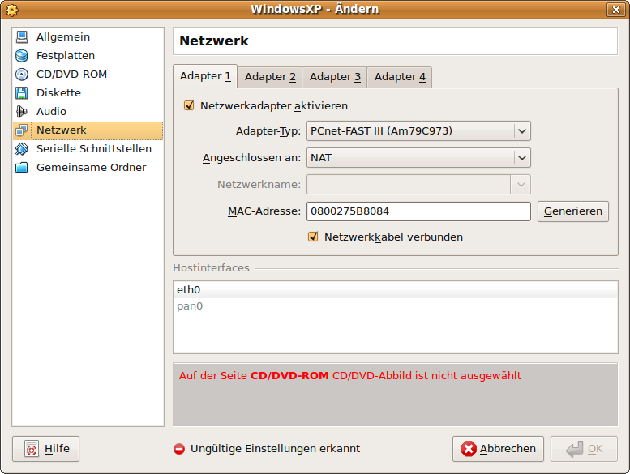
Task: Click the Netzwerk page heading
Action: (214, 41)
